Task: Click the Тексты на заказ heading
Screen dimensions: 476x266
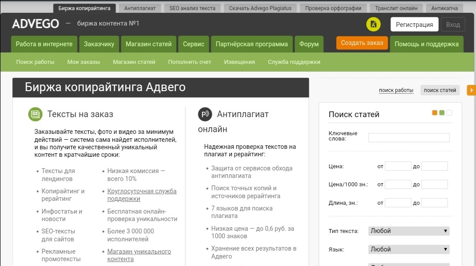Action: [x=80, y=115]
